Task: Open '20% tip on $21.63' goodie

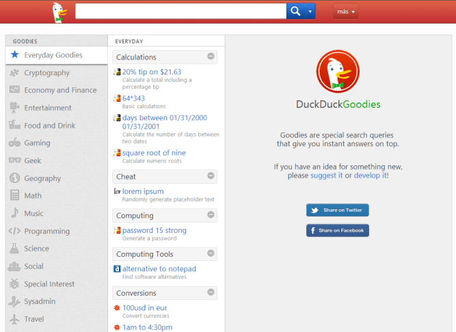Action: point(152,72)
